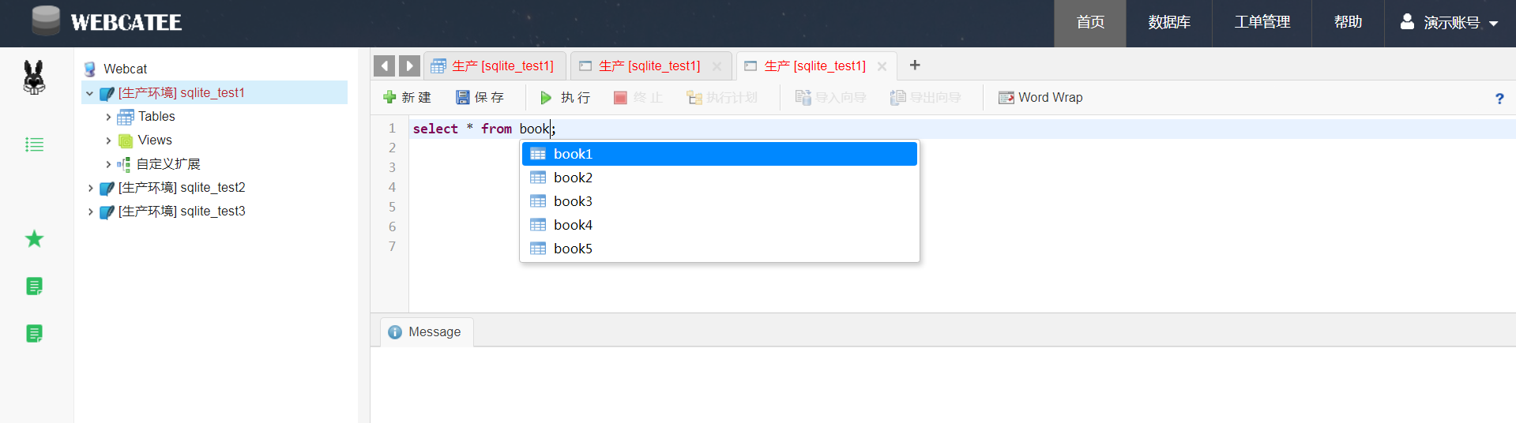Expand the Tables tree node
1516x423 pixels.
[x=108, y=117]
